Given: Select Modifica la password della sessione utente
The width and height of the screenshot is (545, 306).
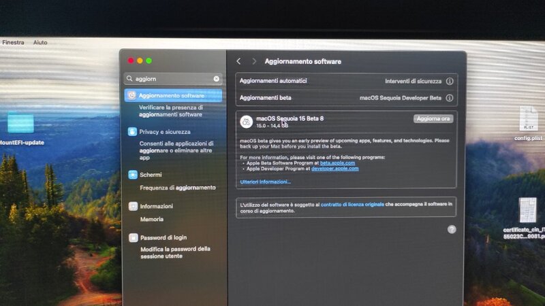Looking at the screenshot, I should 175,252.
